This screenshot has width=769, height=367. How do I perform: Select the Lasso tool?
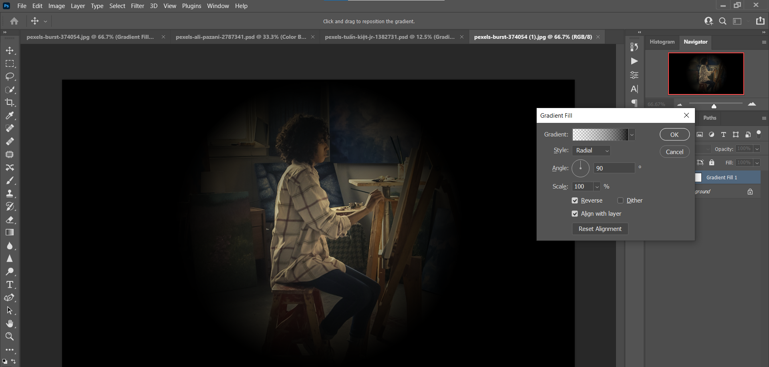click(10, 77)
